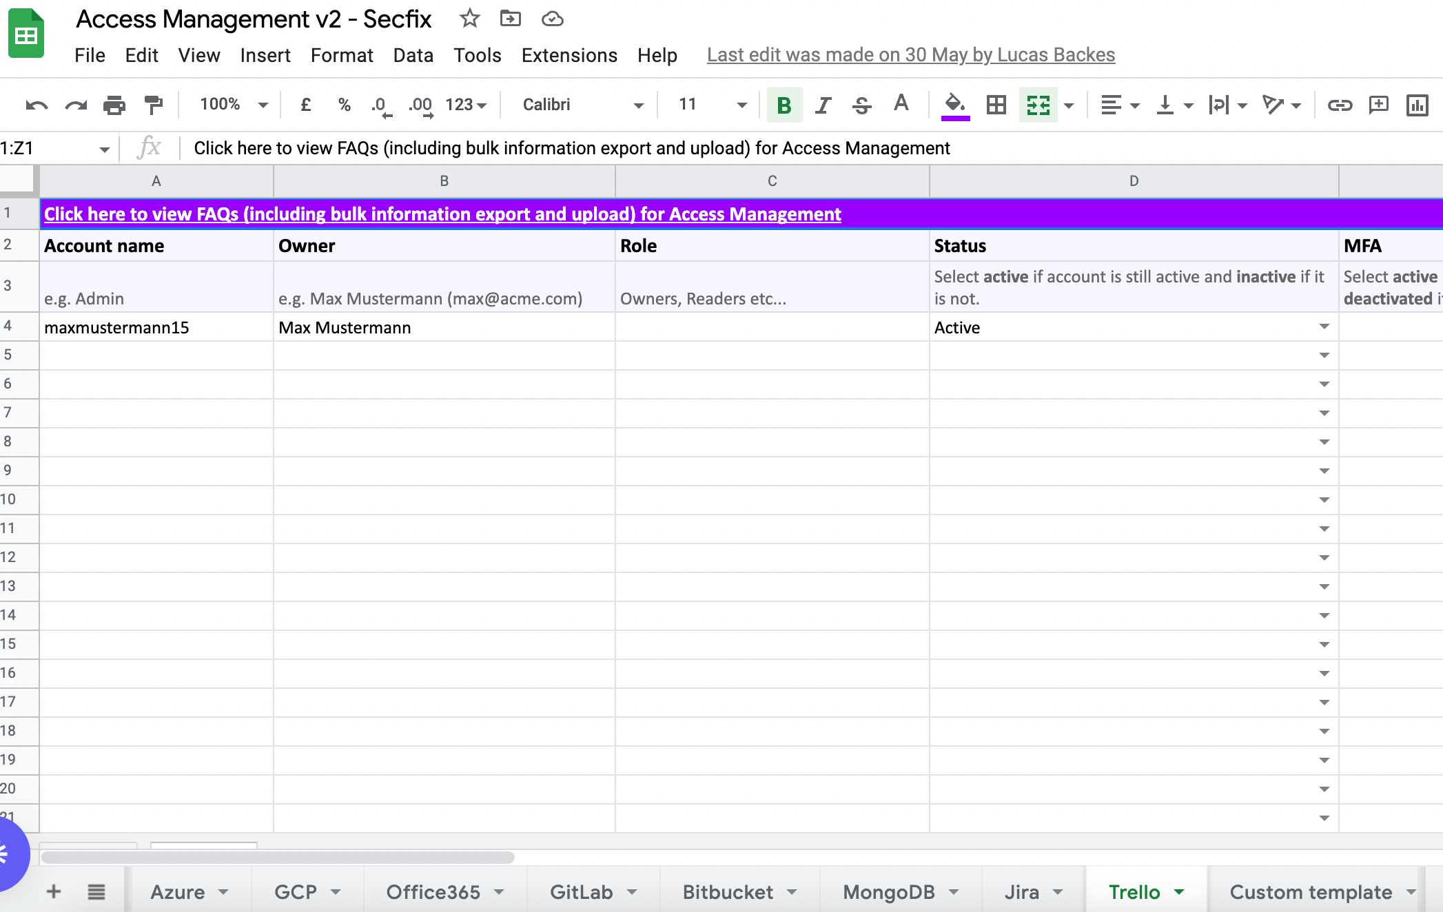Click the Insert chart icon
Screen dimensions: 1443x912
pyautogui.click(x=1418, y=105)
